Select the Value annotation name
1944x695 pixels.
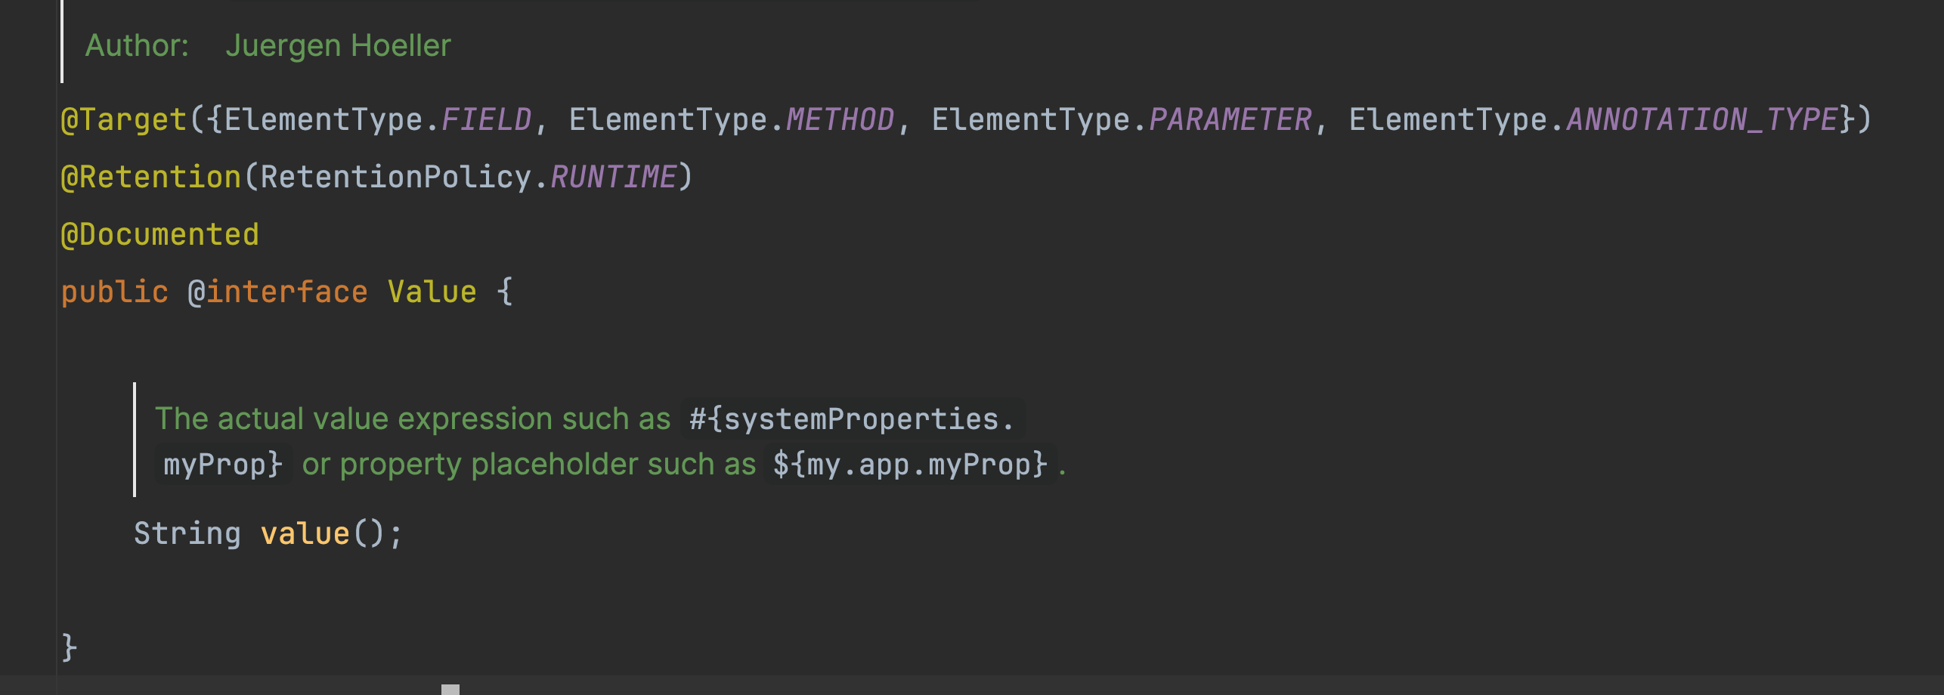432,292
